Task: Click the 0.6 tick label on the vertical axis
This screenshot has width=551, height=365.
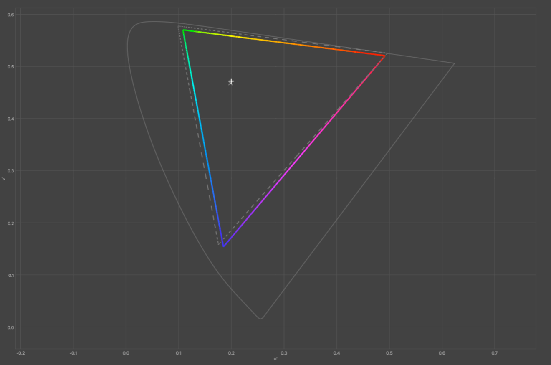Action: (x=11, y=15)
